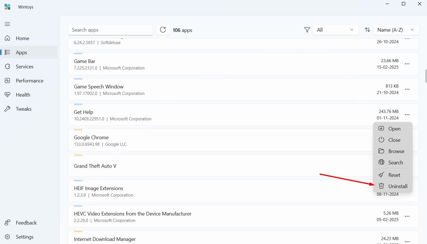The image size is (427, 244).
Task: Toggle the hamburger navigation menu
Action: (7, 24)
